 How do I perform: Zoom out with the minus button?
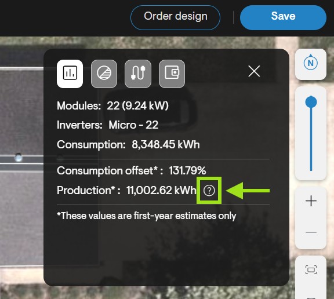point(311,232)
